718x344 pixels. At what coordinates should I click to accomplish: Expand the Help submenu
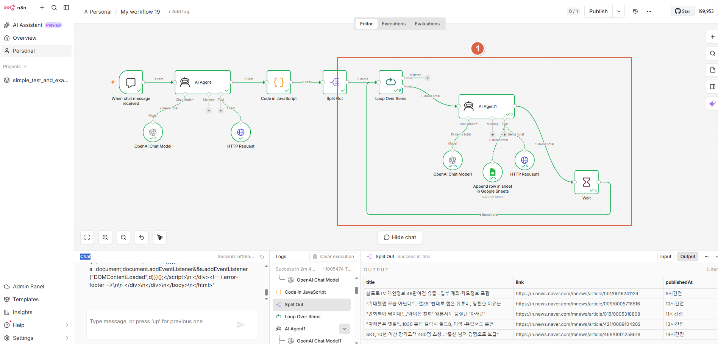coord(67,325)
